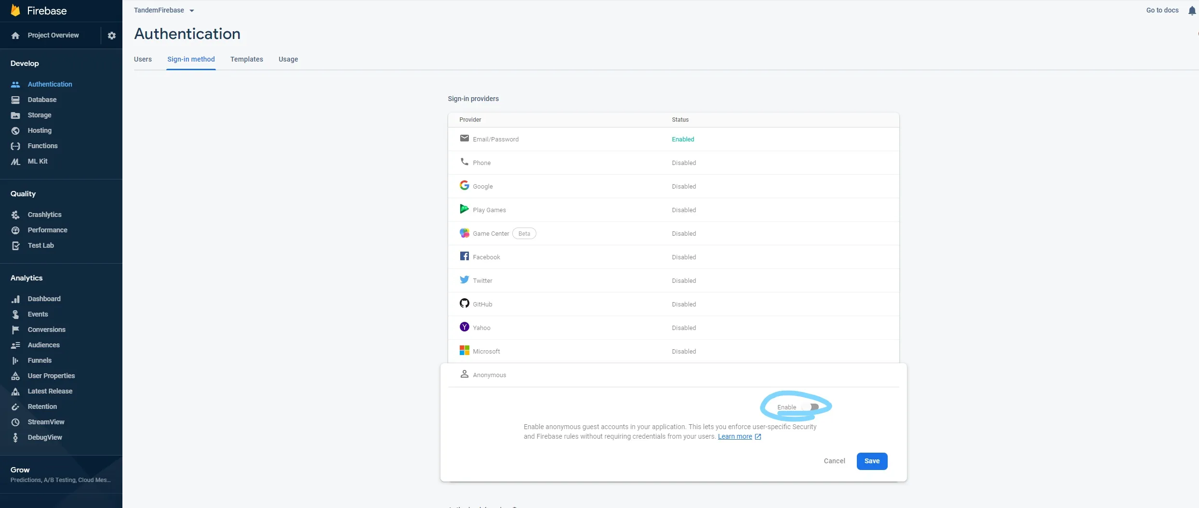Click the Authentication users icon

[x=15, y=84]
